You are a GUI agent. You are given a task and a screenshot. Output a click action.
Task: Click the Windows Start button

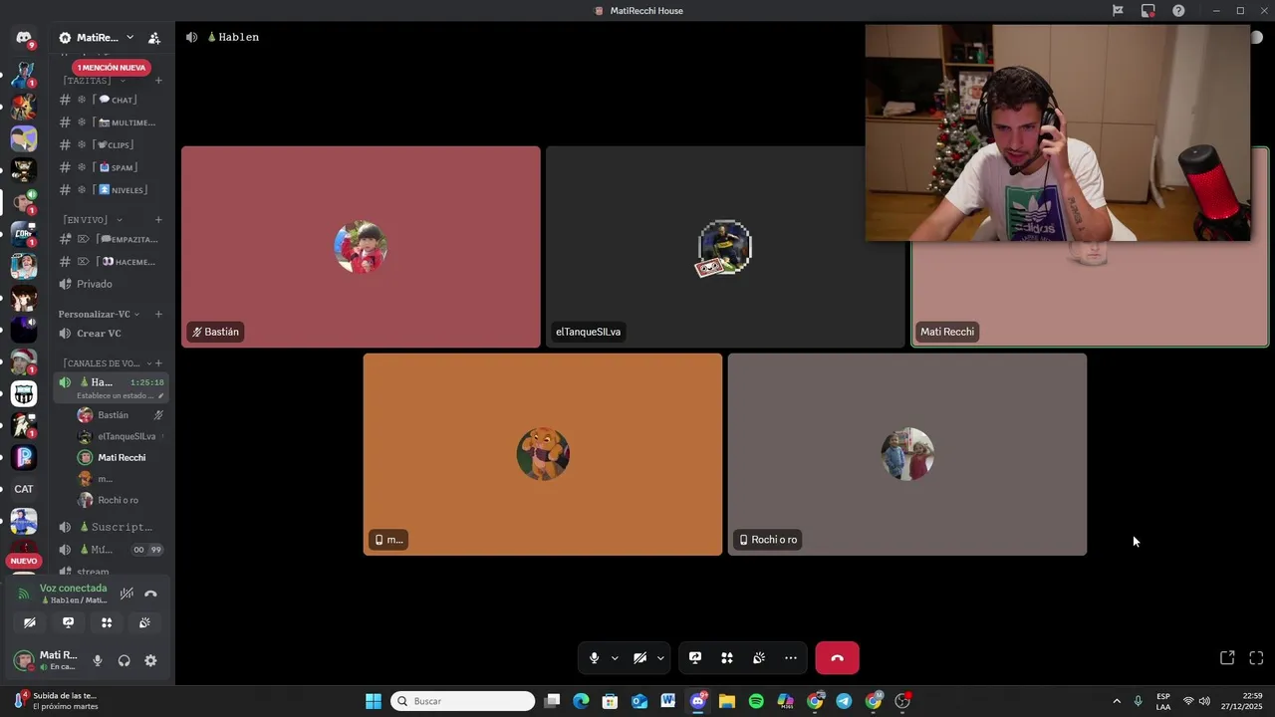(x=374, y=701)
